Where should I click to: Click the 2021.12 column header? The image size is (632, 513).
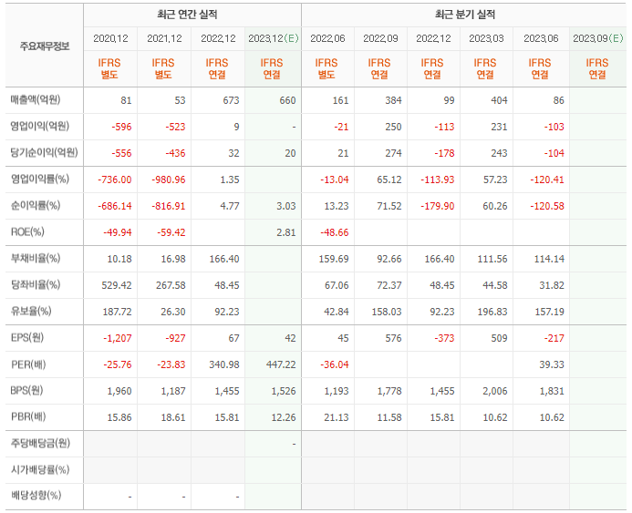pos(164,38)
